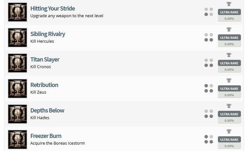
Task: Click the Ultra Rare badge for Sibling Rivalry
Action: click(x=229, y=38)
